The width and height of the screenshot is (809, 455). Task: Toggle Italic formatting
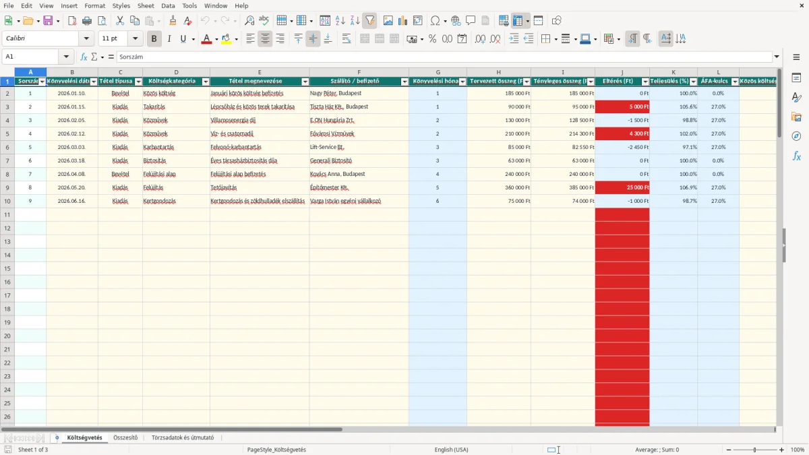[x=169, y=39]
